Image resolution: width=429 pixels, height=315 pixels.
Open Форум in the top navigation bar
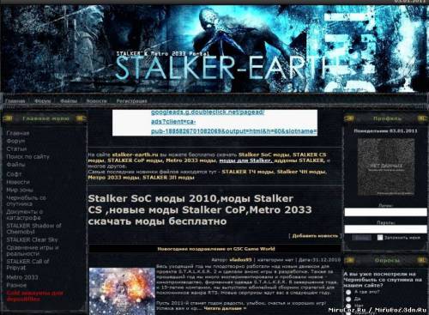point(42,101)
